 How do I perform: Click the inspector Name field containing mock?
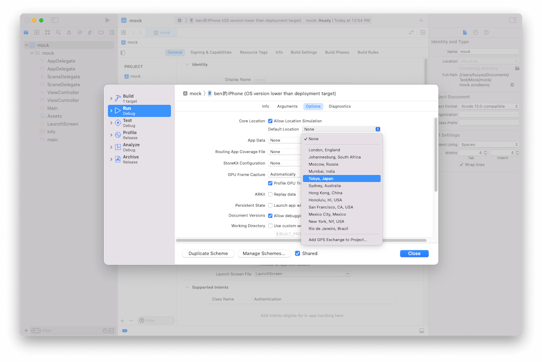click(489, 51)
